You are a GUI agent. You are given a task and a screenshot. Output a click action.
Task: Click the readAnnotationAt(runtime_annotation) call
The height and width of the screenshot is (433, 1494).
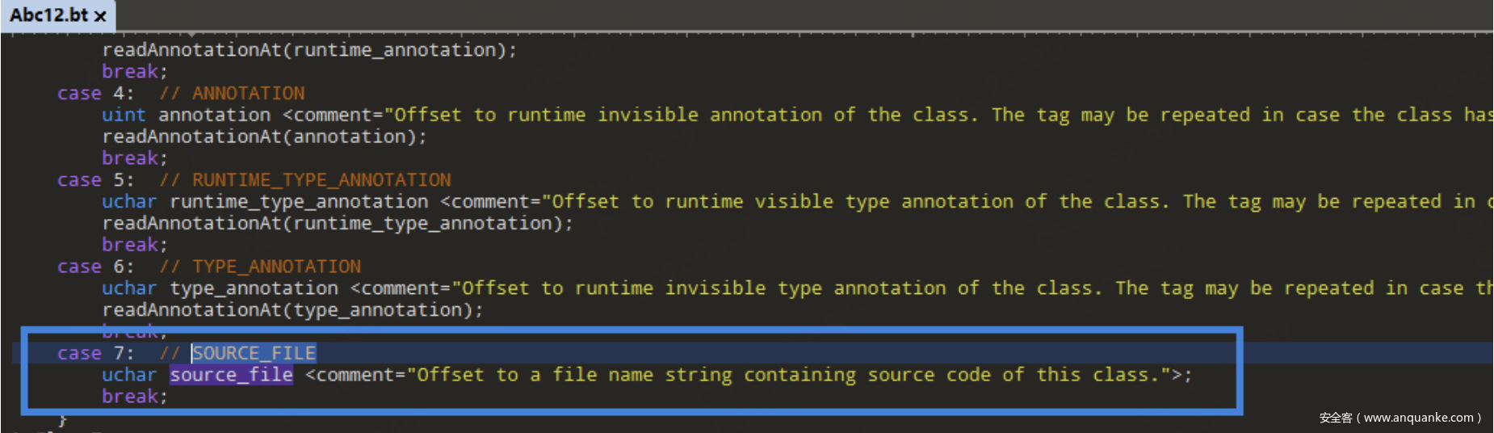(x=308, y=50)
